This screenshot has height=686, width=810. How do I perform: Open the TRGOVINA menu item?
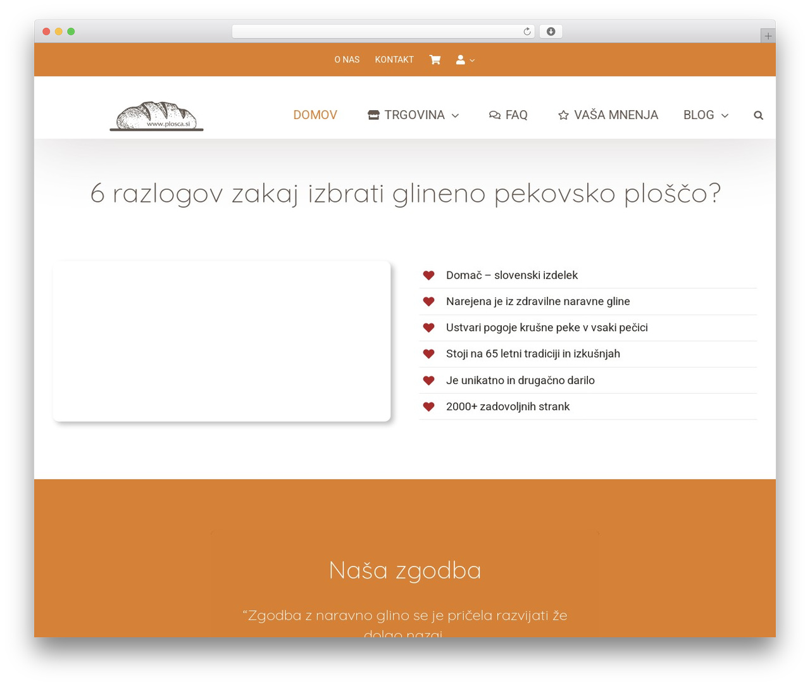pyautogui.click(x=414, y=115)
